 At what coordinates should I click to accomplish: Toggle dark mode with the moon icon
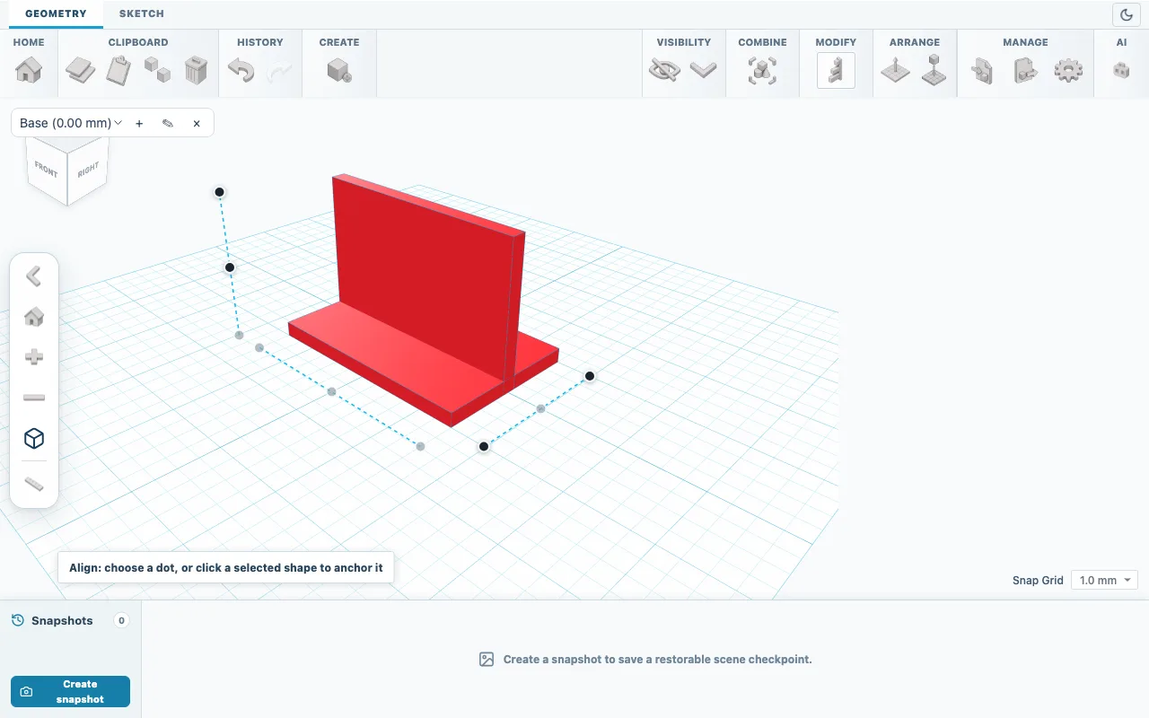(x=1127, y=14)
